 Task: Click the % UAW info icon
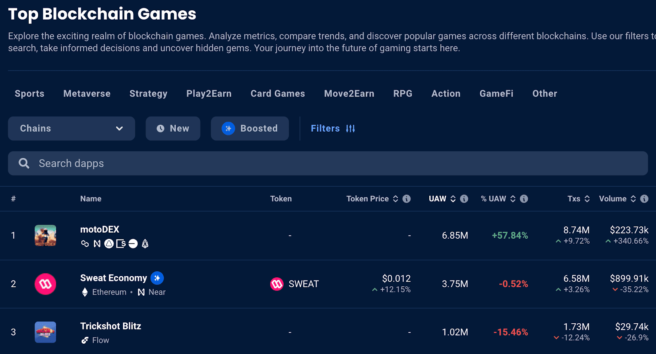tap(524, 199)
